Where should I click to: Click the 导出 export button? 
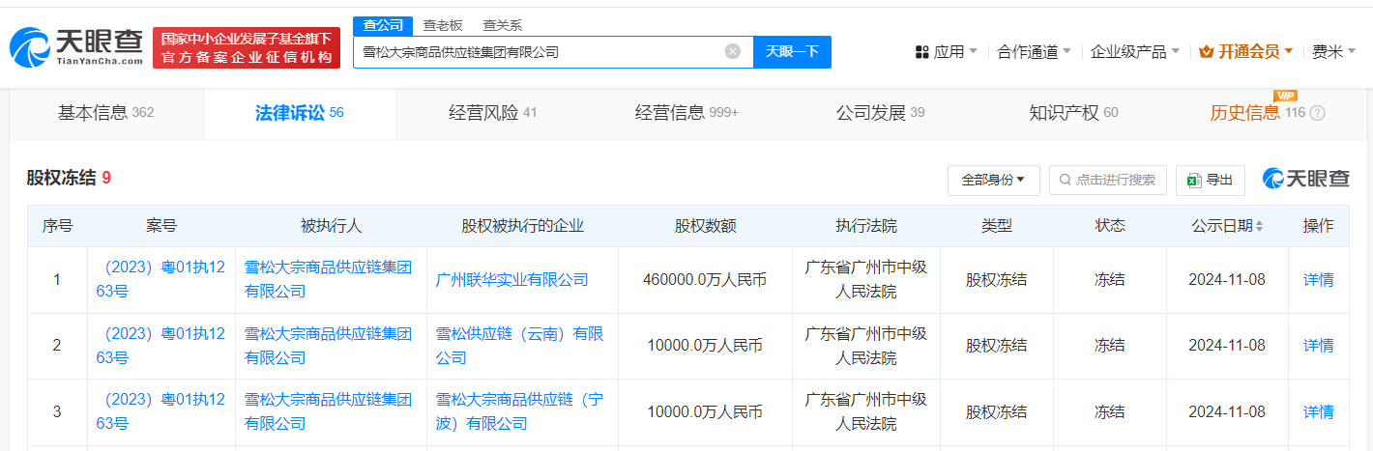point(1210,180)
